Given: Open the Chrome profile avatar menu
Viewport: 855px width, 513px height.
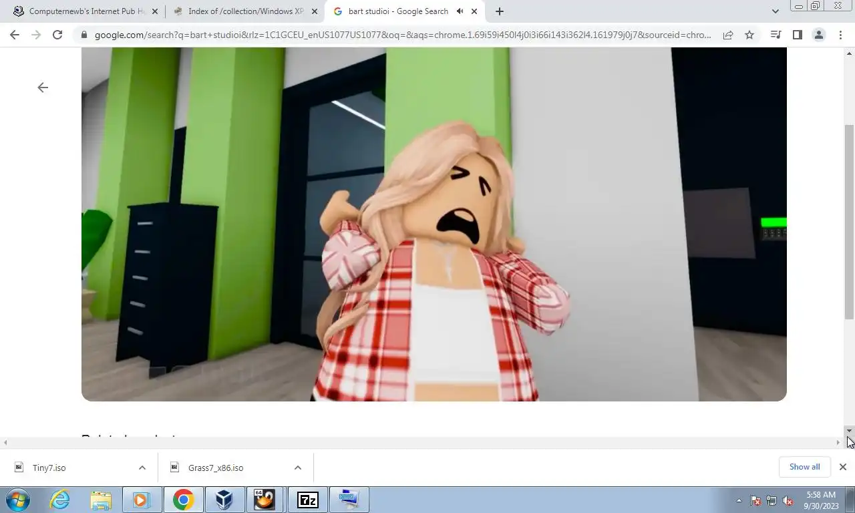Looking at the screenshot, I should 818,35.
